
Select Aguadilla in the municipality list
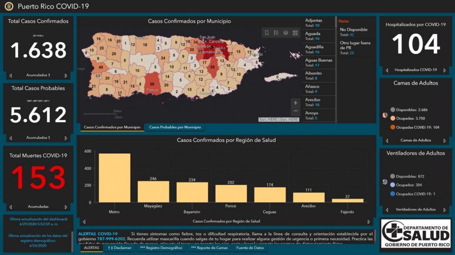(314, 49)
